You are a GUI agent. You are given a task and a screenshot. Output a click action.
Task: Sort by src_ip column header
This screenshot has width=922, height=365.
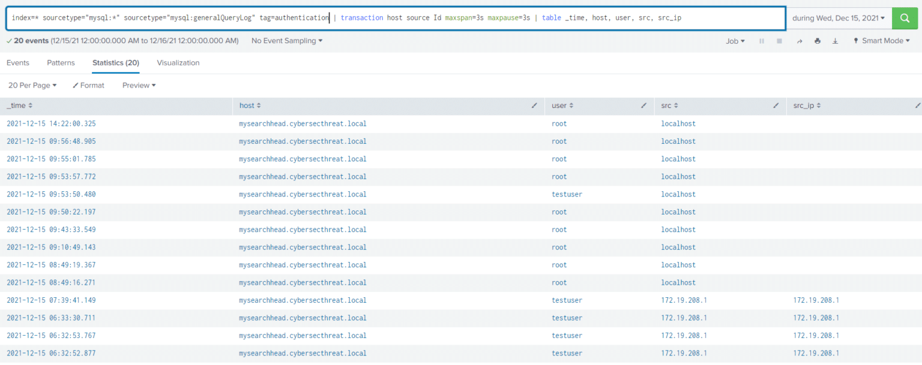coord(807,105)
